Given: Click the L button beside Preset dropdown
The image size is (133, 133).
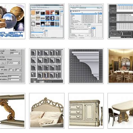Looking at the screenshot, I should (x=3, y=63).
